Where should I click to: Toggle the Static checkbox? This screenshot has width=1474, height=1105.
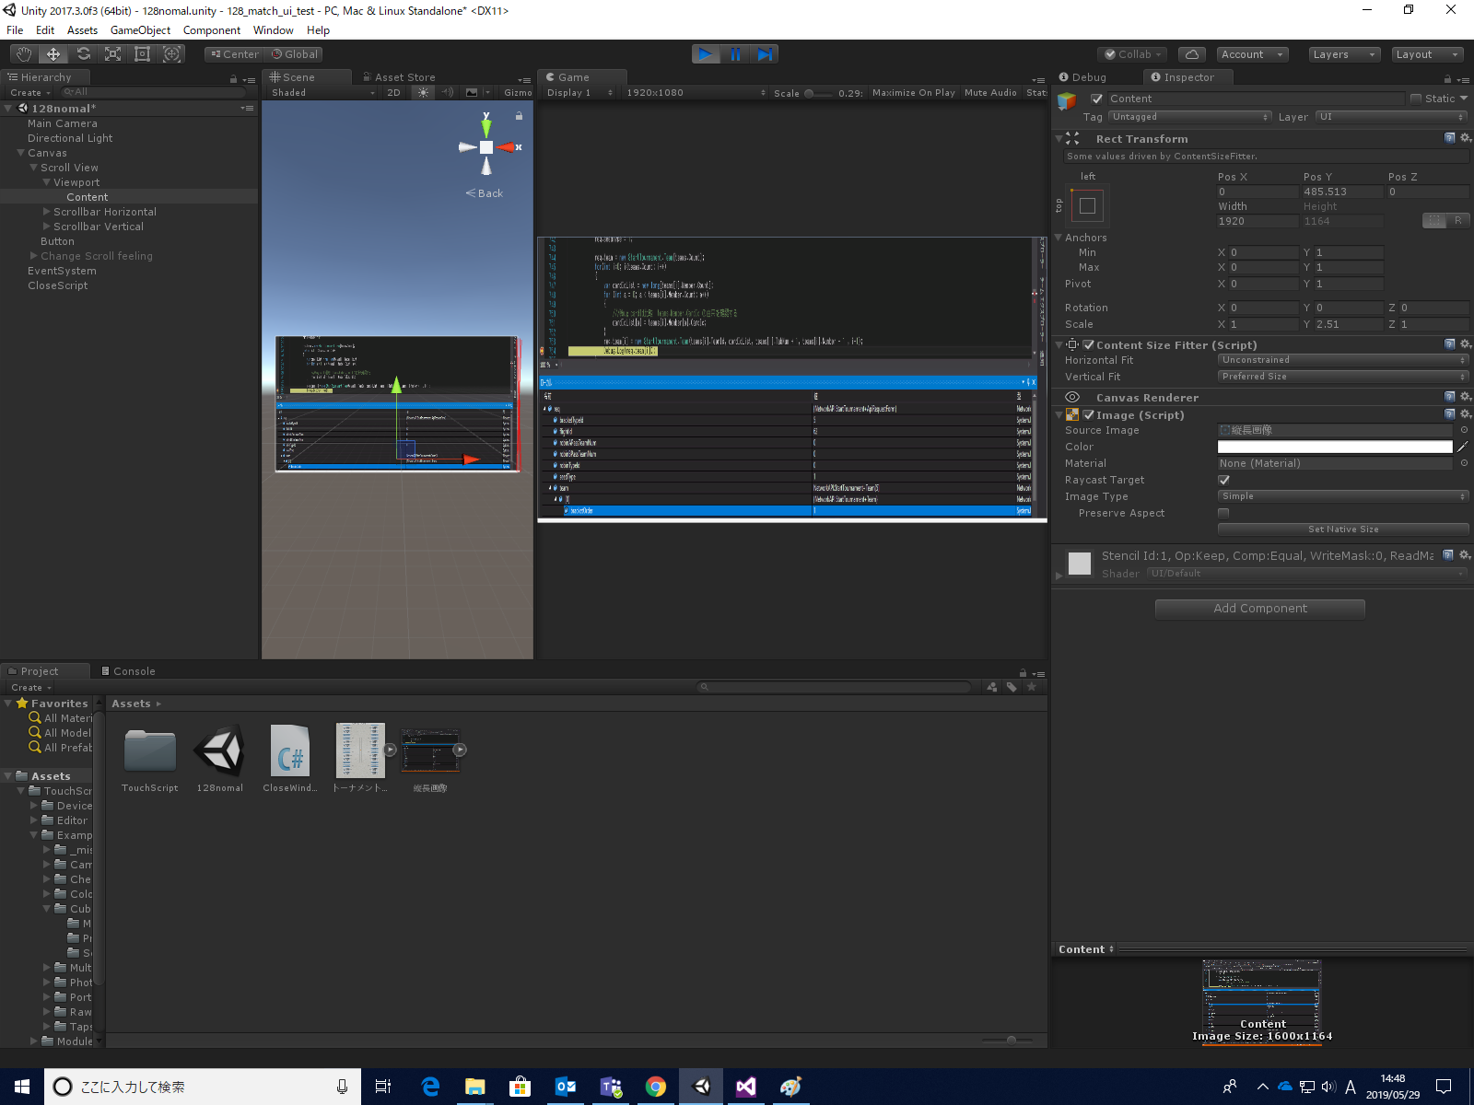pyautogui.click(x=1416, y=99)
